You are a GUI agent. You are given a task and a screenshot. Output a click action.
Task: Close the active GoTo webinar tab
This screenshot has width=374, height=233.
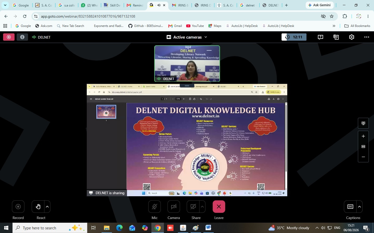[164, 5]
